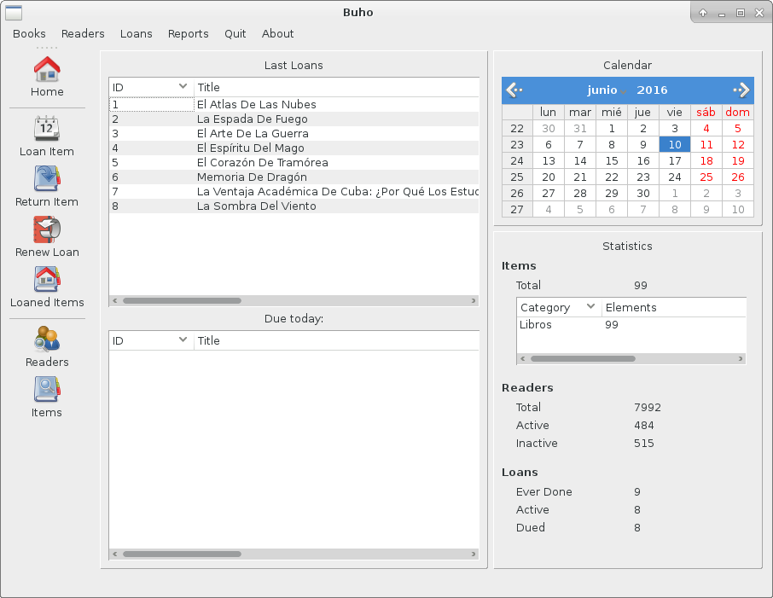Select Saturday 18 in the calendar

point(706,160)
